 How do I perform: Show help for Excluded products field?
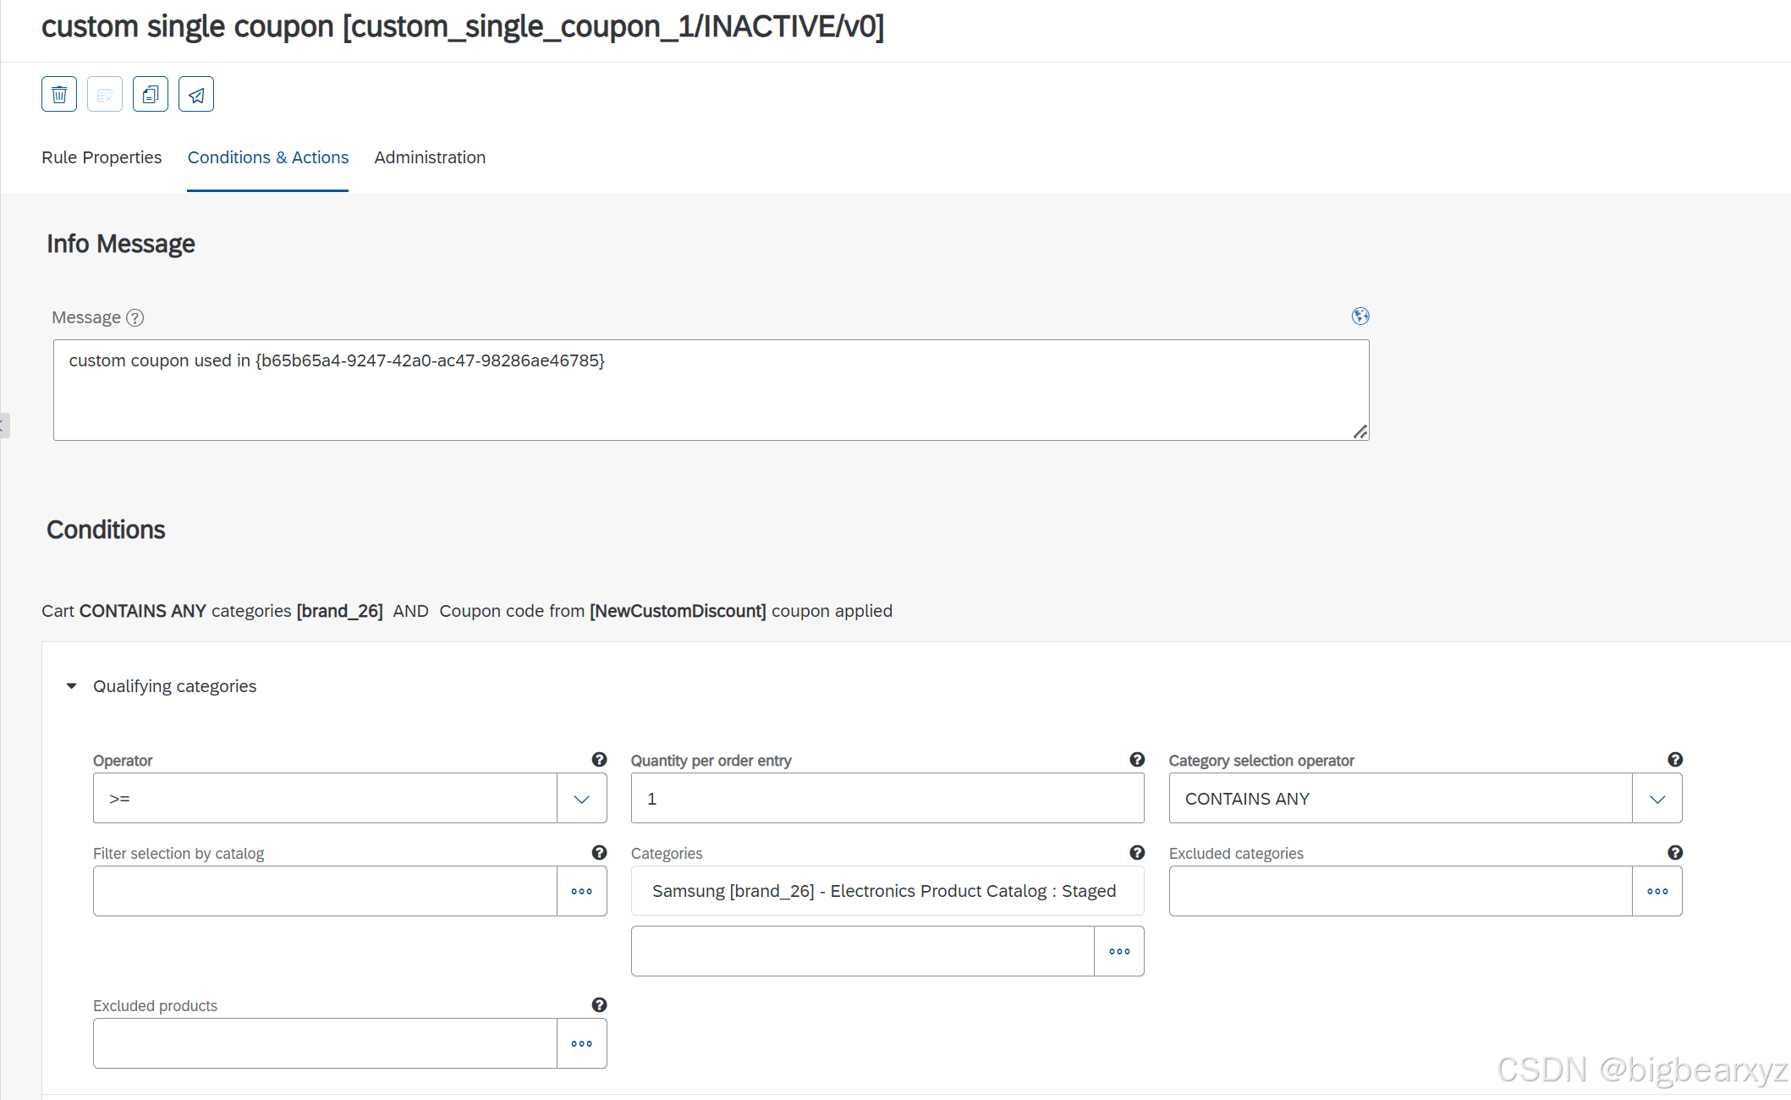(599, 1005)
